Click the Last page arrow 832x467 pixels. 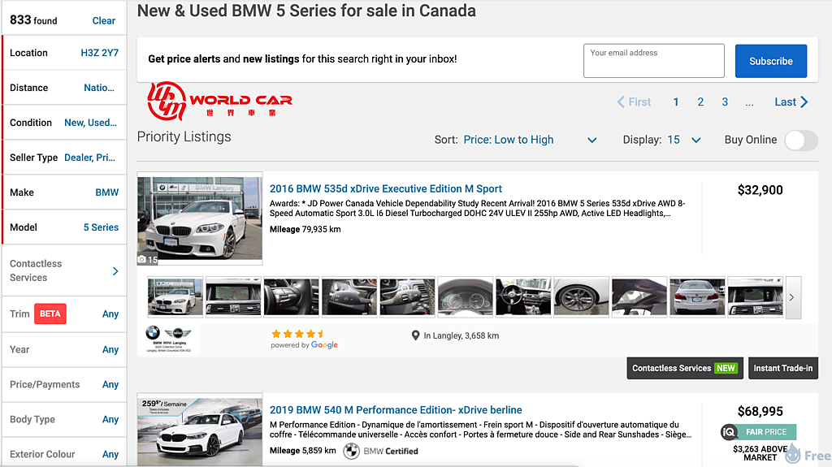click(x=804, y=102)
